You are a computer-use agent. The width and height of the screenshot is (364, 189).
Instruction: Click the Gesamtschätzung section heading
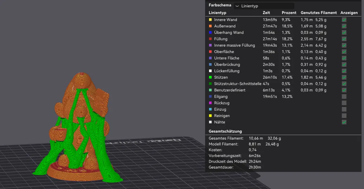[225, 131]
